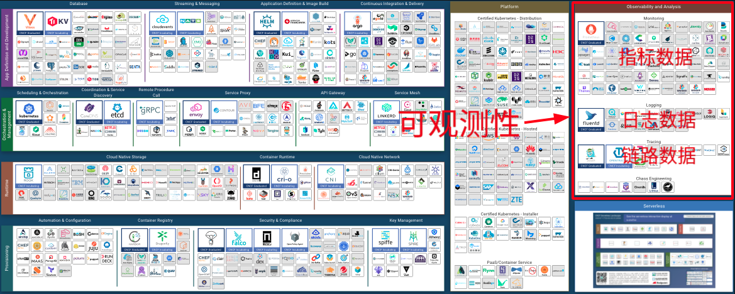Open the Open Policy Agent card
The height and width of the screenshot is (294, 735).
coord(295,240)
